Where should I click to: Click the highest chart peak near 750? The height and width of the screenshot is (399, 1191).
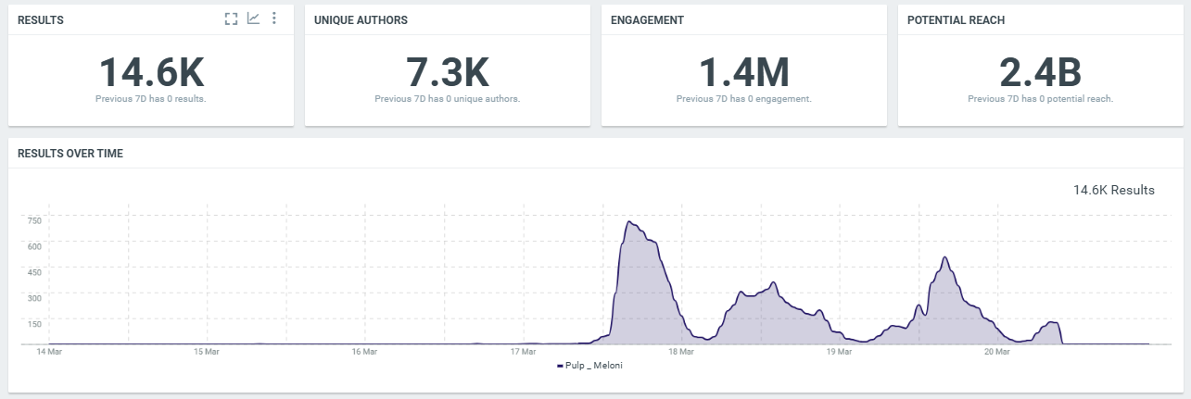pos(629,222)
